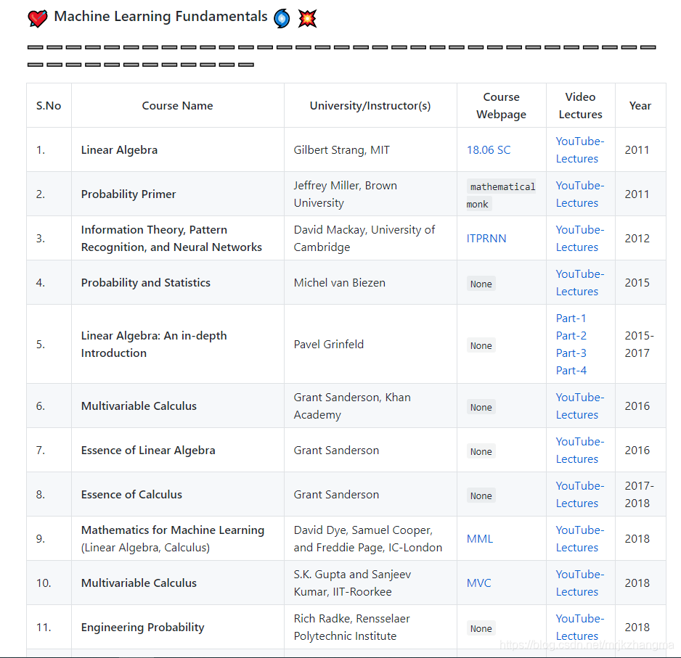Viewport: 681px width, 658px height.
Task: Click 'Information Theory, Pattern Recognition' course name
Action: [171, 238]
